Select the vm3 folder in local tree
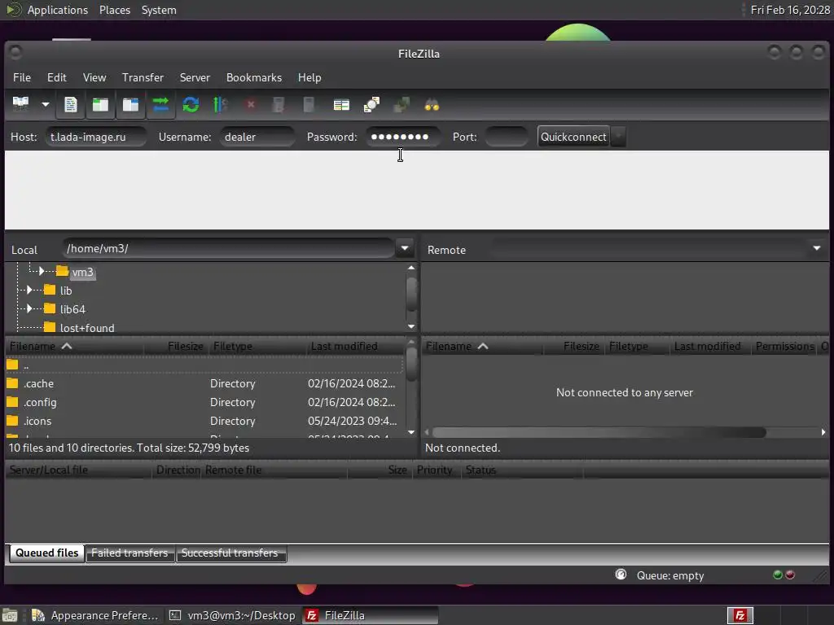834x625 pixels. coord(82,272)
